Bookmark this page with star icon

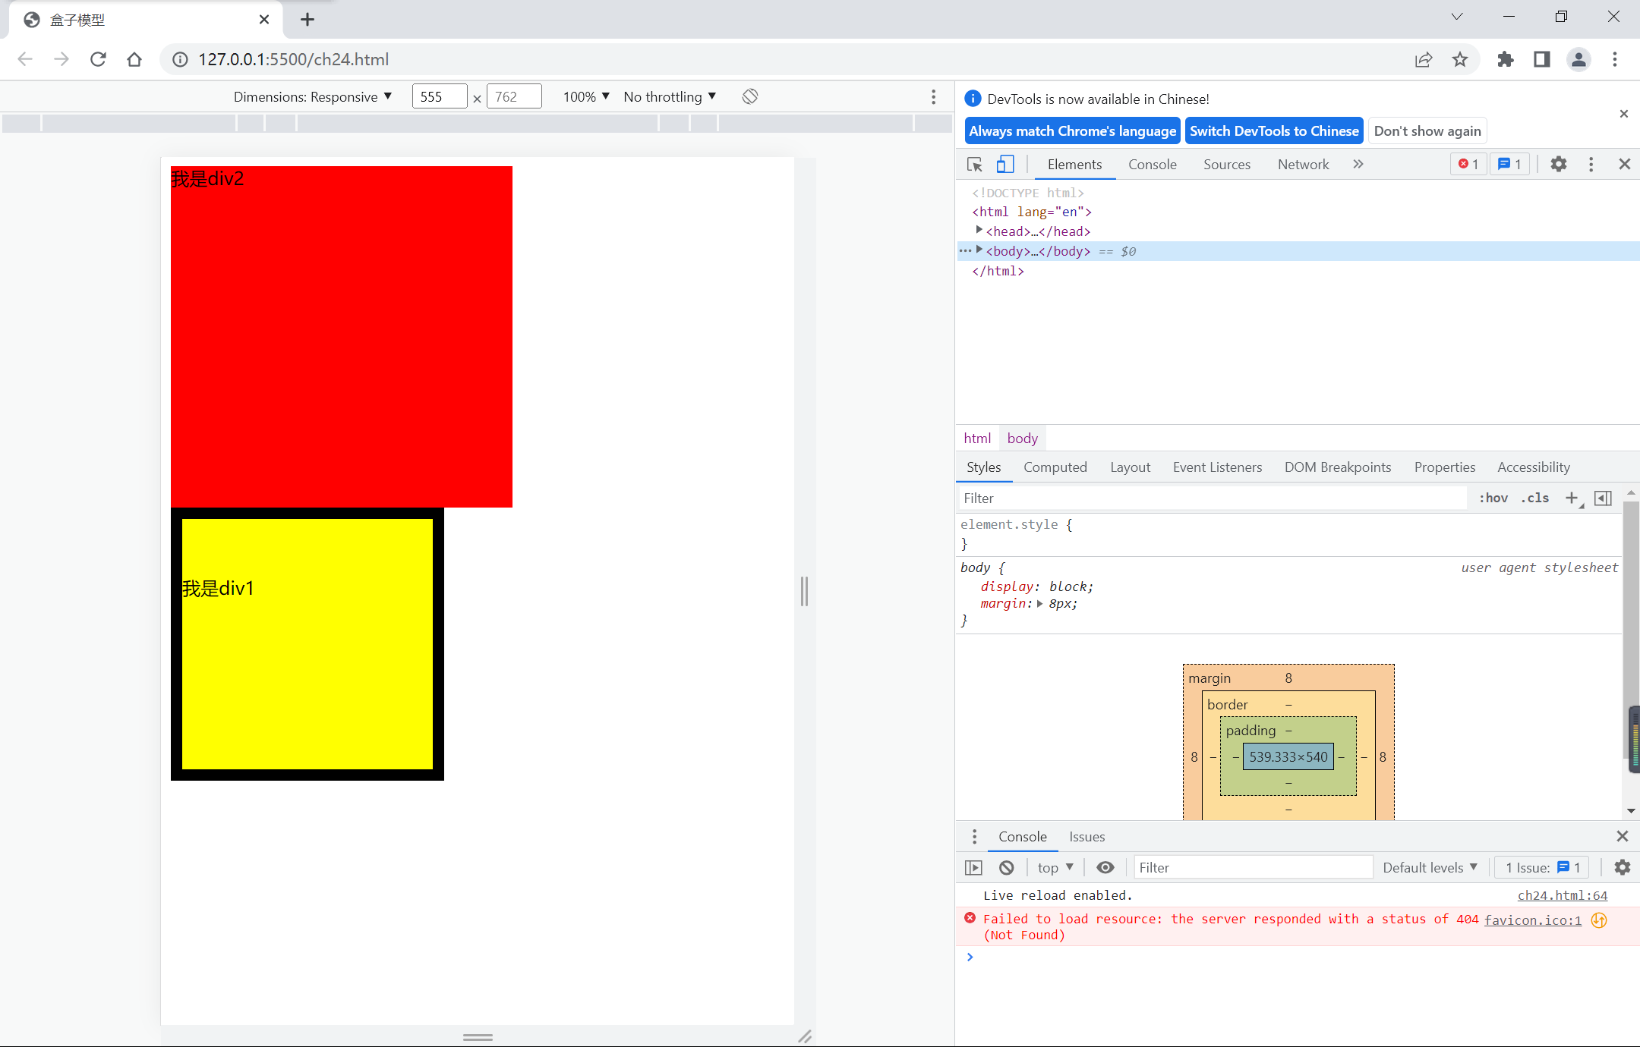tap(1460, 59)
